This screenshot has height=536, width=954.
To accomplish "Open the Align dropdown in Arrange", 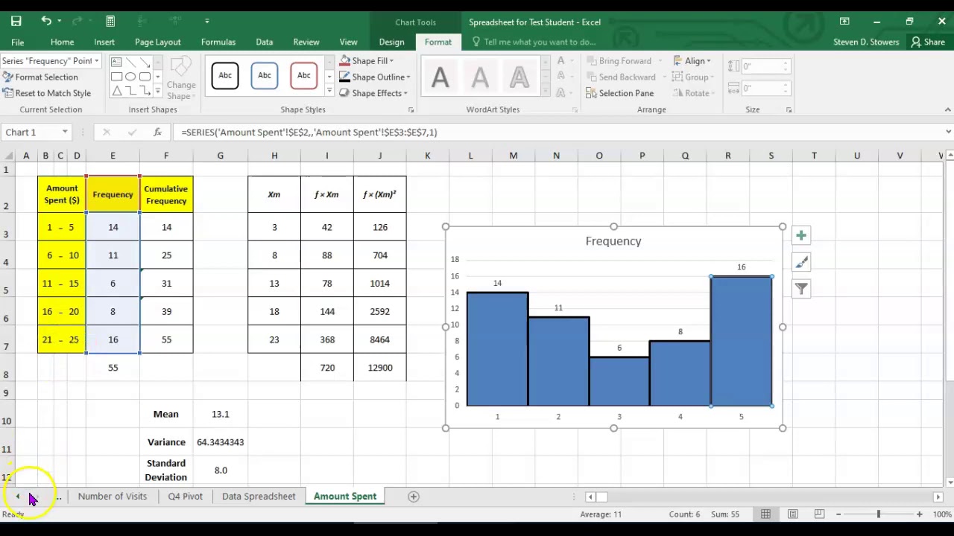I will (x=692, y=60).
